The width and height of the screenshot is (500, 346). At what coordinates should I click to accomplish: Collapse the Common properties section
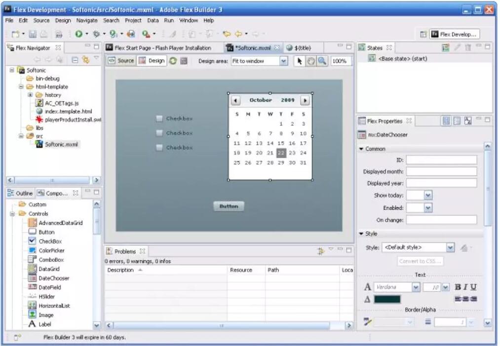coord(362,149)
